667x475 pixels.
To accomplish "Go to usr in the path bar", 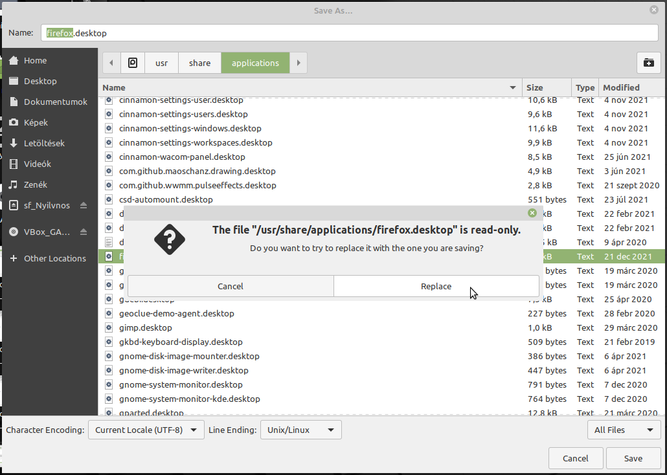I will (162, 63).
